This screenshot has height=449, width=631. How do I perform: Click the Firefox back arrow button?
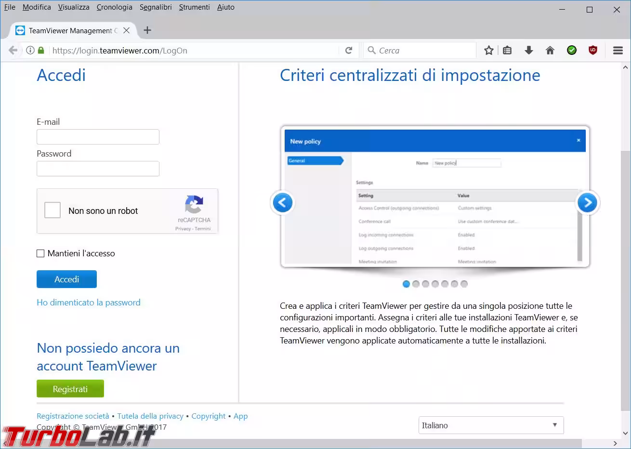click(13, 50)
